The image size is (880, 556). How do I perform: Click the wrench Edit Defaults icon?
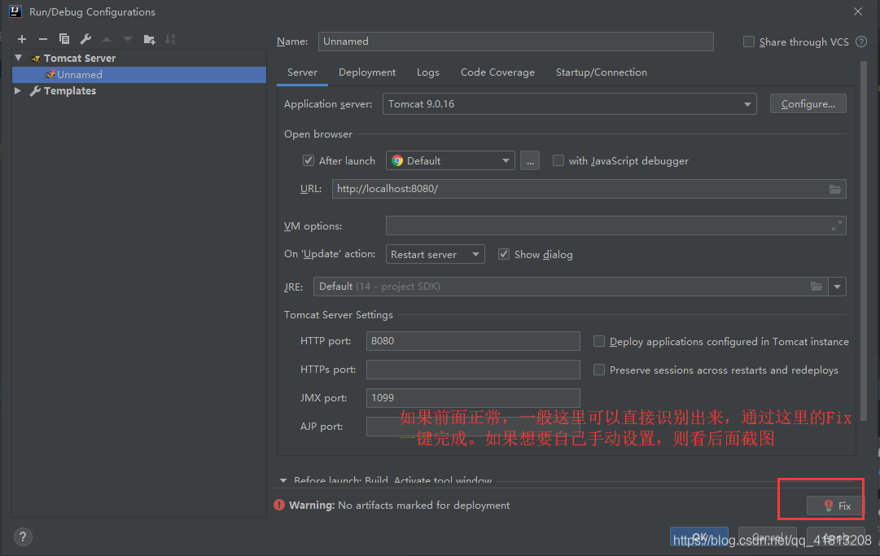85,39
